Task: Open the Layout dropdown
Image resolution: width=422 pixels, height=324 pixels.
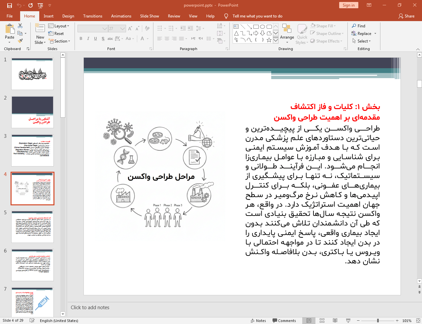Action: (59, 26)
